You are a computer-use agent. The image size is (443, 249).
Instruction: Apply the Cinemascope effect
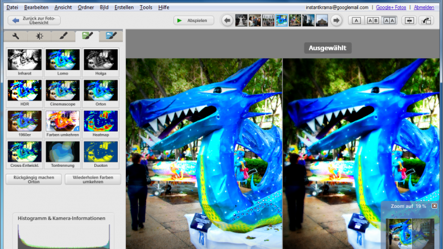tap(63, 93)
